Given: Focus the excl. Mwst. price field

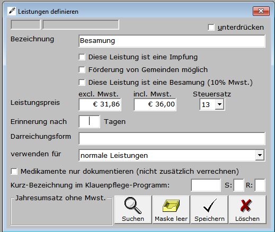Looking at the screenshot, I should [x=100, y=104].
